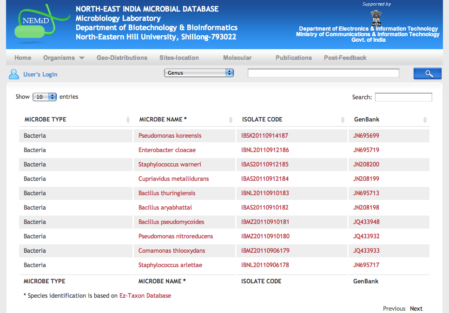Click isolate code IBMZ20110906179
The width and height of the screenshot is (449, 313).
click(x=265, y=251)
